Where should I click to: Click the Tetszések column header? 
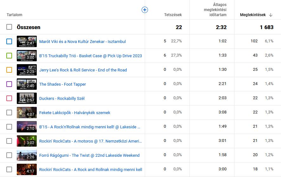173,15
